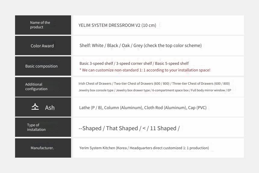This screenshot has width=259, height=173.
Task: Select the 'Basic composition' label cell
Action: coord(43,66)
